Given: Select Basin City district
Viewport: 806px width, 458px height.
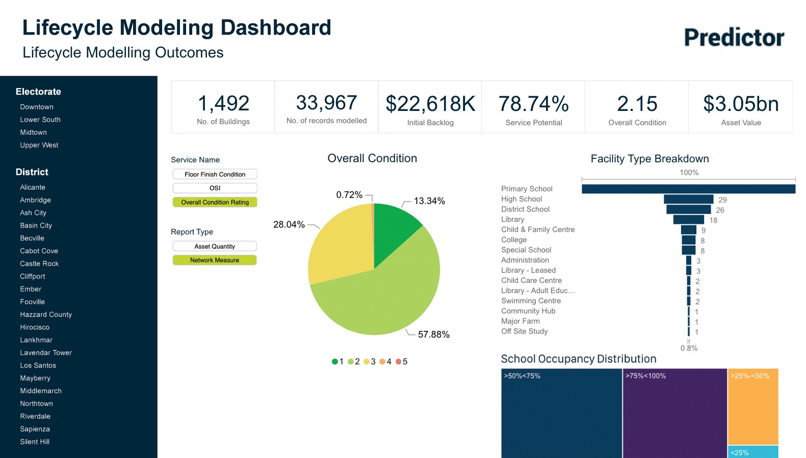Looking at the screenshot, I should pos(36,225).
